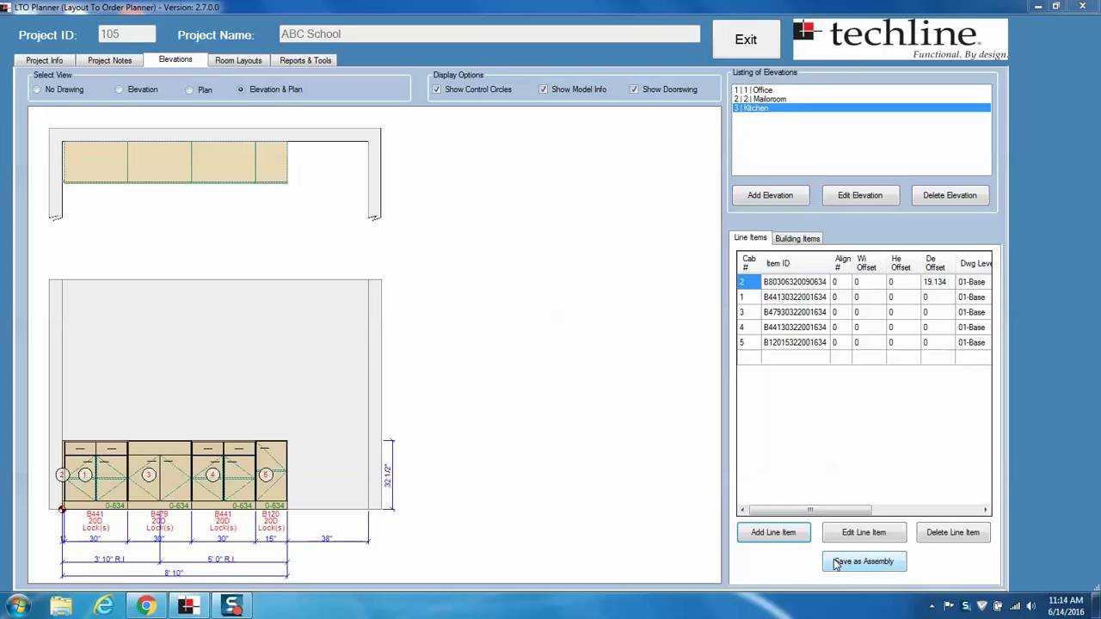
Task: Open network signal tray icon
Action: click(x=1015, y=606)
